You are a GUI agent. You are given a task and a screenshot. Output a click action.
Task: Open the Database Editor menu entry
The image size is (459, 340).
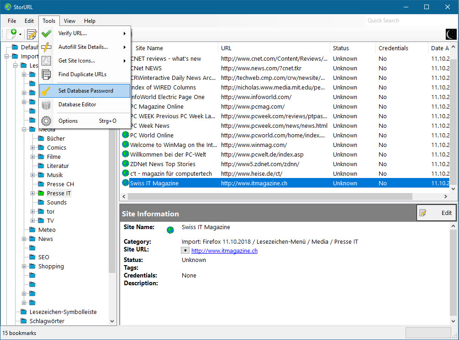(84, 105)
